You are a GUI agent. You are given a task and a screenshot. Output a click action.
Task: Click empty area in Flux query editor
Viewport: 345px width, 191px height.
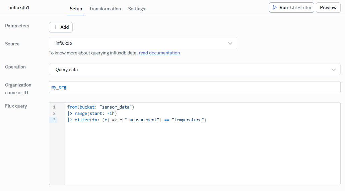point(201,154)
